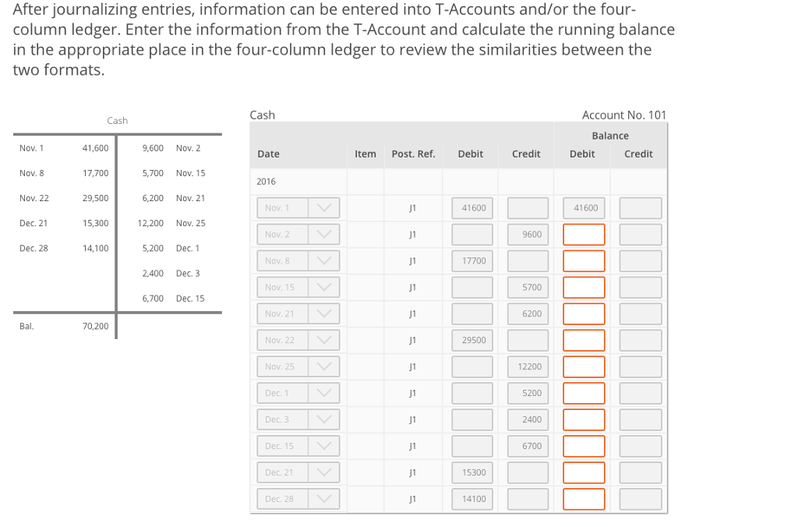The width and height of the screenshot is (798, 527).
Task: Click the credit field containing 12200
Action: click(527, 366)
